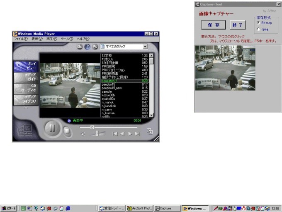Open the ツール(T) menu
The image size is (282, 212).
point(67,39)
